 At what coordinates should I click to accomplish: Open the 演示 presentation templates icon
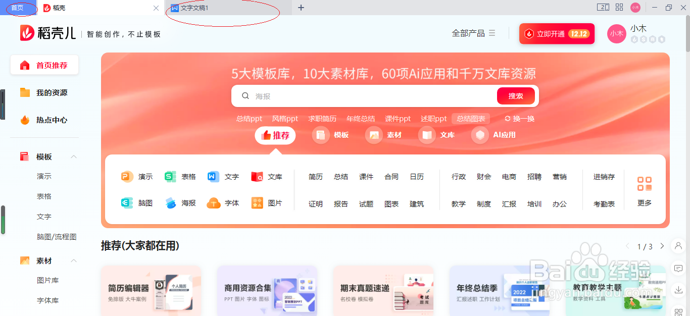click(127, 176)
